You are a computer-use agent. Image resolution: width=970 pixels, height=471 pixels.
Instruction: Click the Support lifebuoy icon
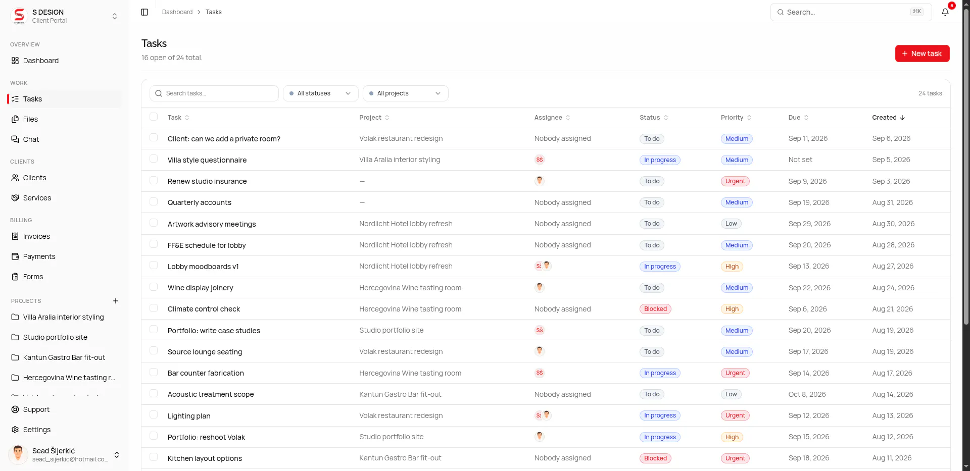point(15,409)
